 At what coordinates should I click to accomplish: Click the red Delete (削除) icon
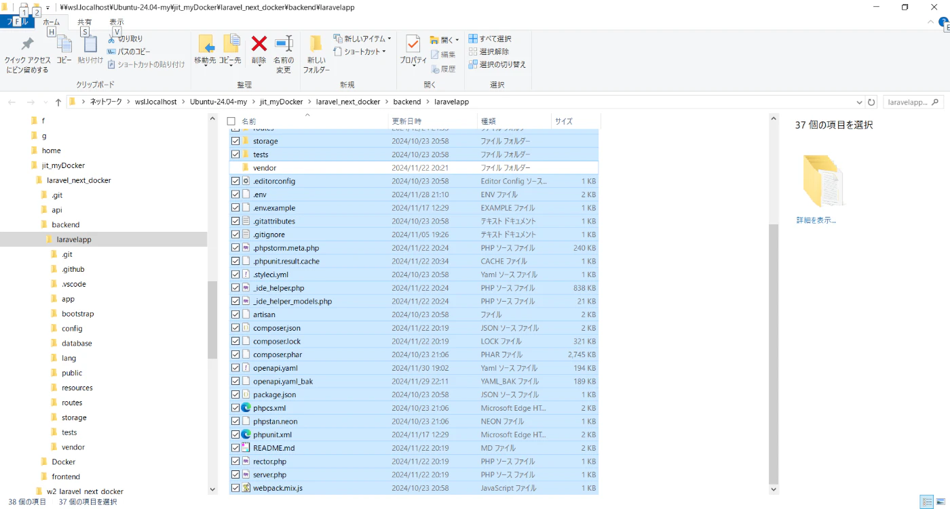[x=259, y=44]
